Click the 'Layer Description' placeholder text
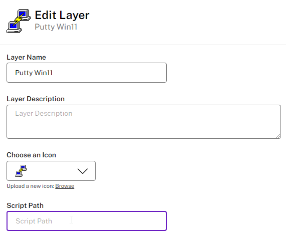286x244 pixels. click(x=44, y=114)
